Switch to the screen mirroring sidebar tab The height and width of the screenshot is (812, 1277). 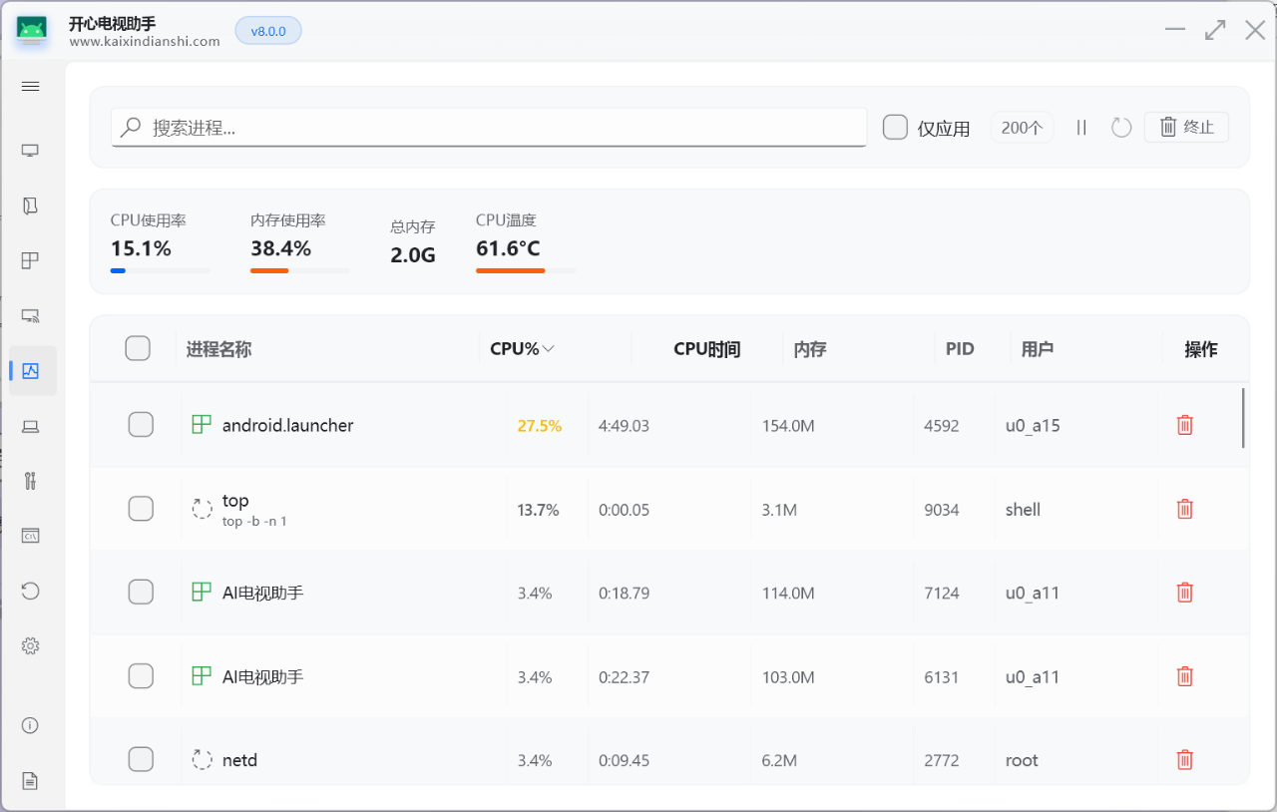click(30, 316)
